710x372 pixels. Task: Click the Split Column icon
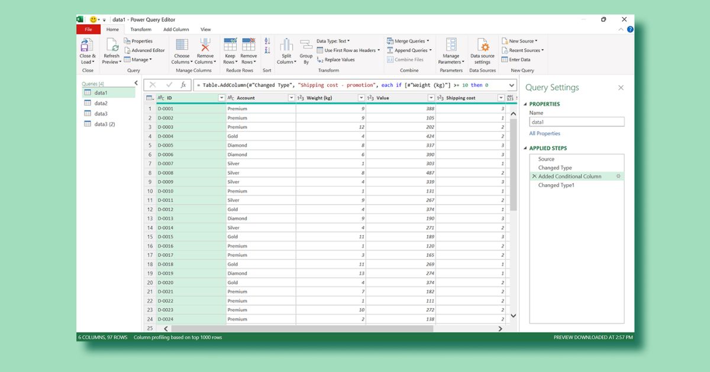tap(287, 45)
